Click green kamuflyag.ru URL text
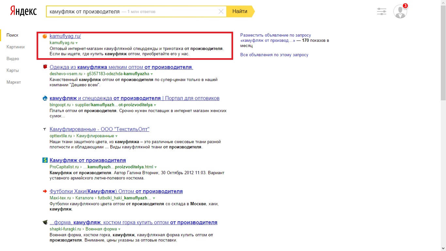This screenshot has width=446, height=251. click(x=62, y=43)
